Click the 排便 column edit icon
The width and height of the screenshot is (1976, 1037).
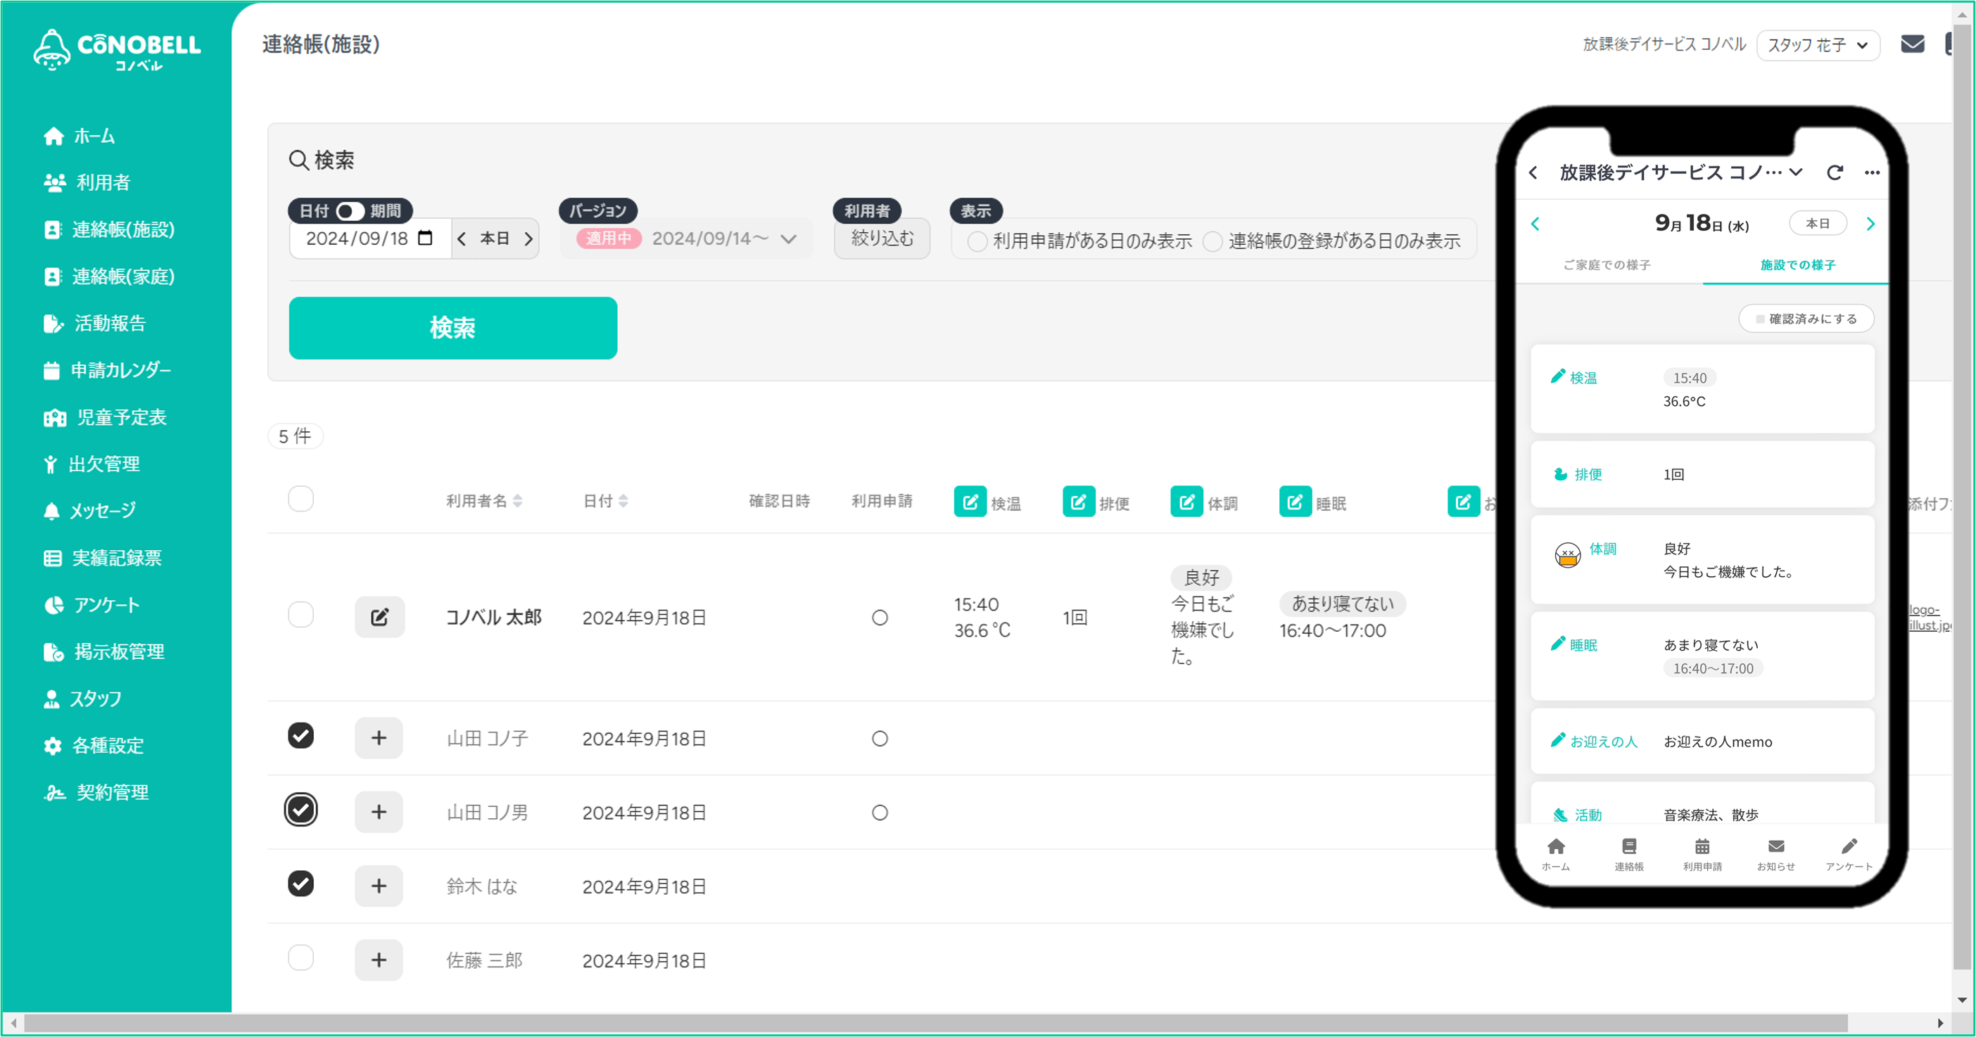click(x=1079, y=502)
